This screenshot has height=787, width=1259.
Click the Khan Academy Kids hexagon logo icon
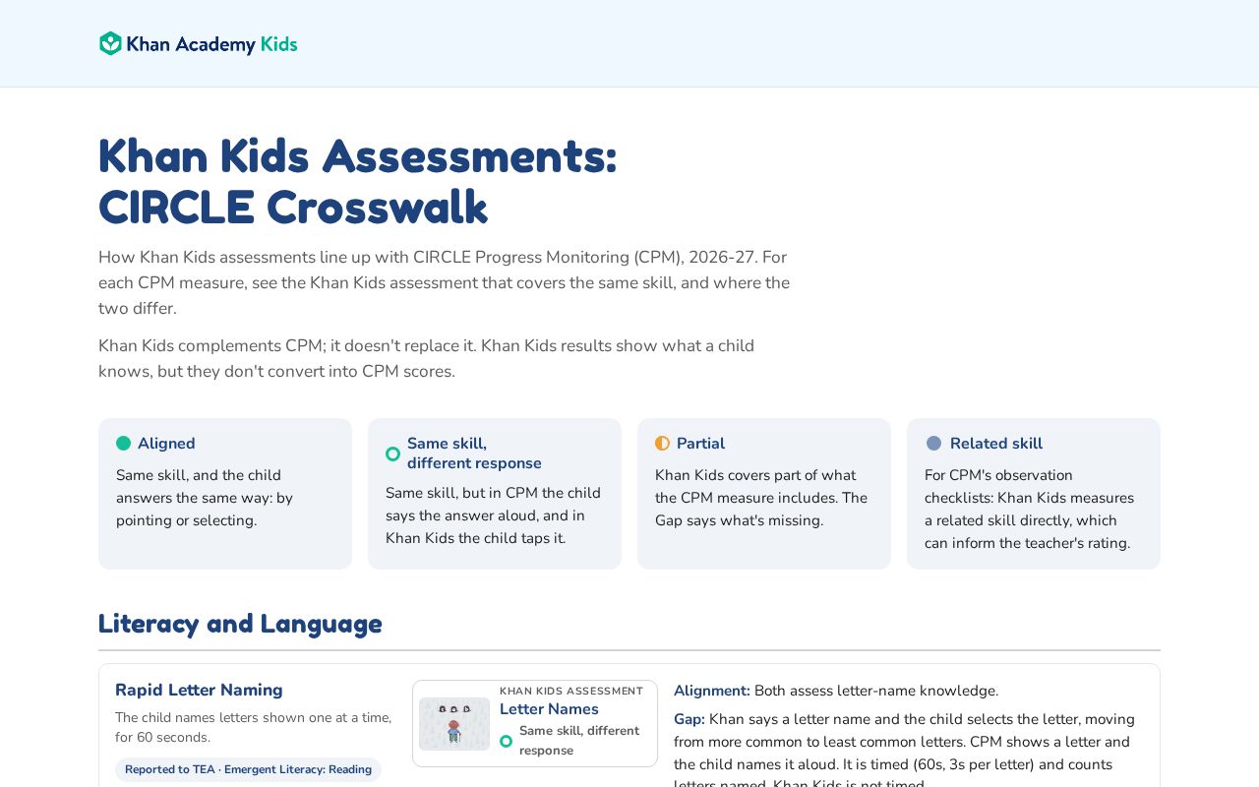(x=110, y=43)
